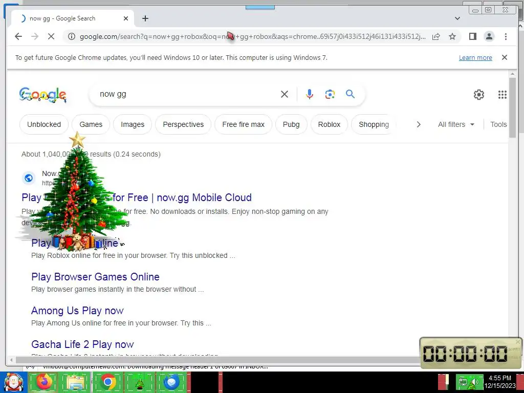Screen dimensions: 524x393
Task: Go back to the previous page
Action: [x=18, y=36]
